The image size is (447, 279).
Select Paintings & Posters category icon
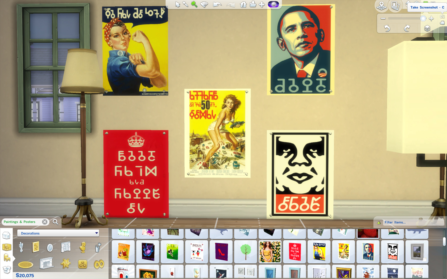pos(36,247)
